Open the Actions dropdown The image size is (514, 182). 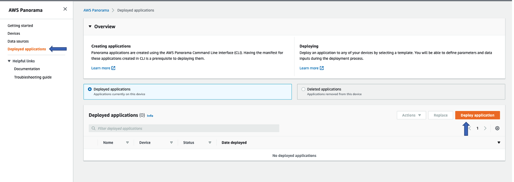click(411, 115)
